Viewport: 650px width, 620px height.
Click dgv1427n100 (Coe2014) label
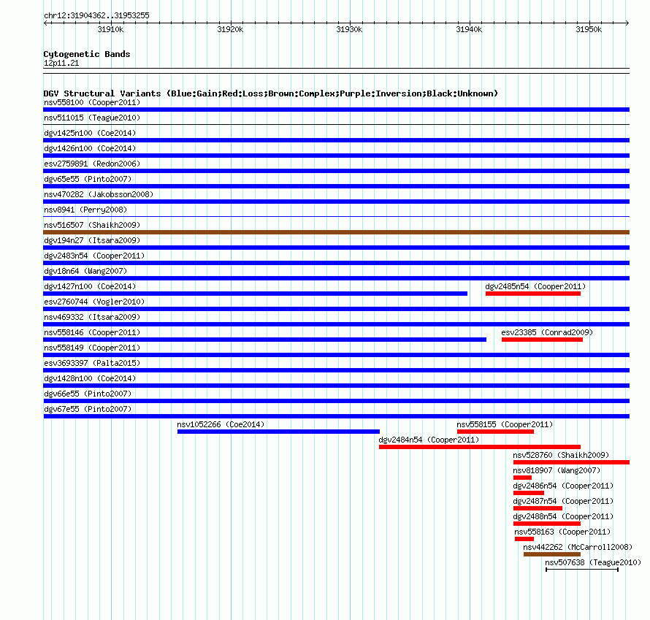(90, 286)
